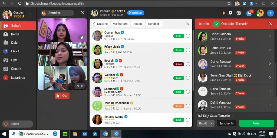The width and height of the screenshot is (277, 138).
Task: Click the overlay icon on the purple video
Action: 81,37
